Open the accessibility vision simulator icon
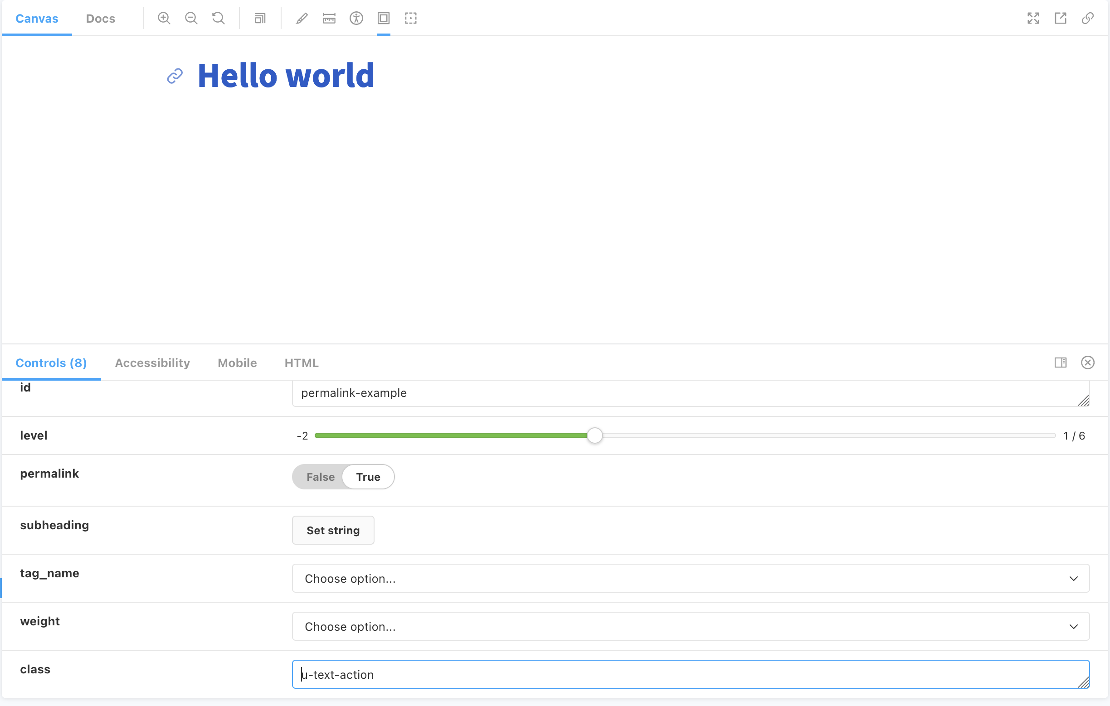 [x=356, y=19]
